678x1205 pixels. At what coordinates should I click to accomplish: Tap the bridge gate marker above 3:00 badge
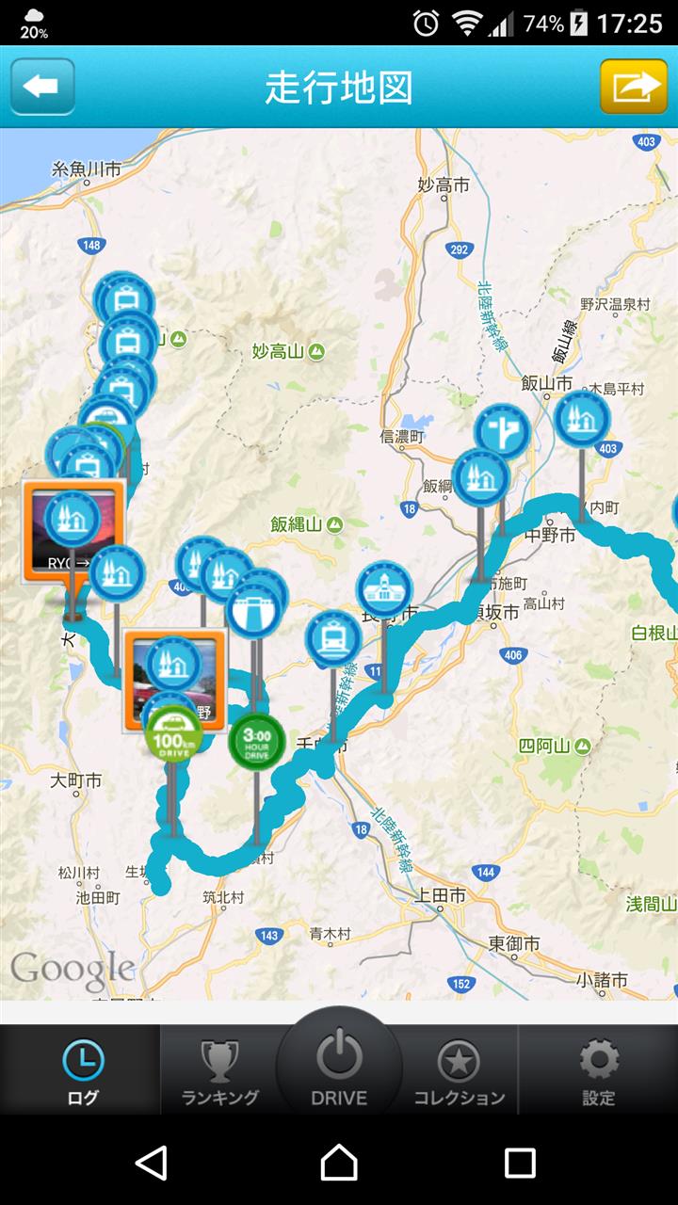click(x=253, y=608)
